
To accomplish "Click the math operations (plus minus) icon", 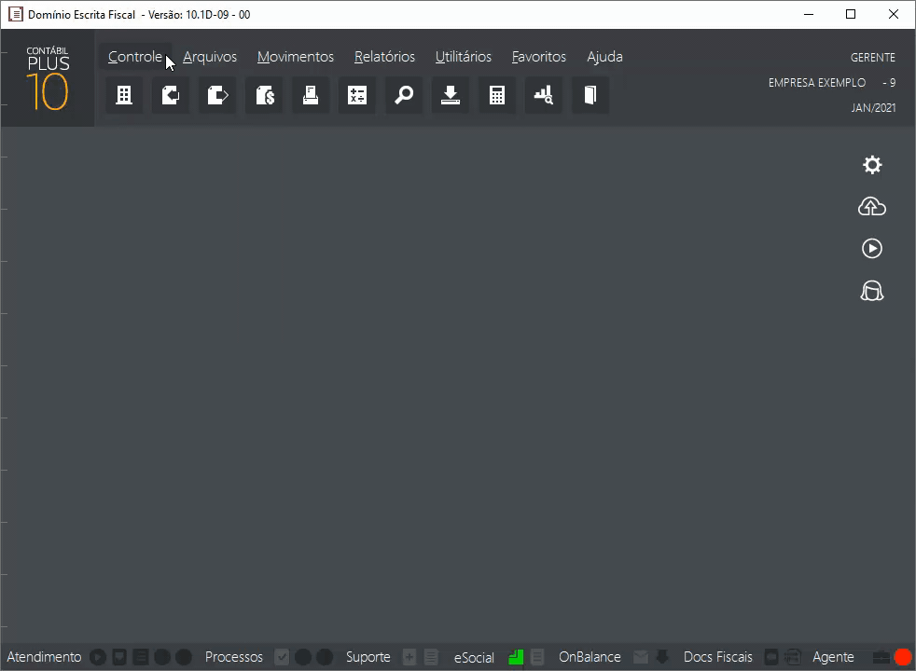I will (357, 95).
